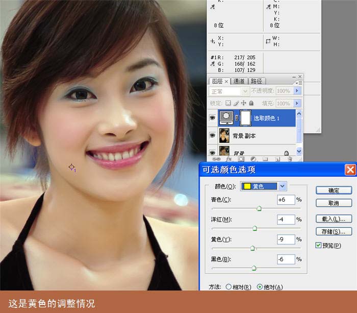Click the 确定 button
This screenshot has width=357, height=313.
[334, 190]
